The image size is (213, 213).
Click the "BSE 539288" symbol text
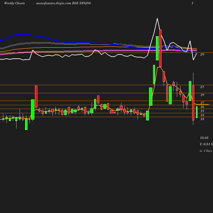click(x=81, y=3)
